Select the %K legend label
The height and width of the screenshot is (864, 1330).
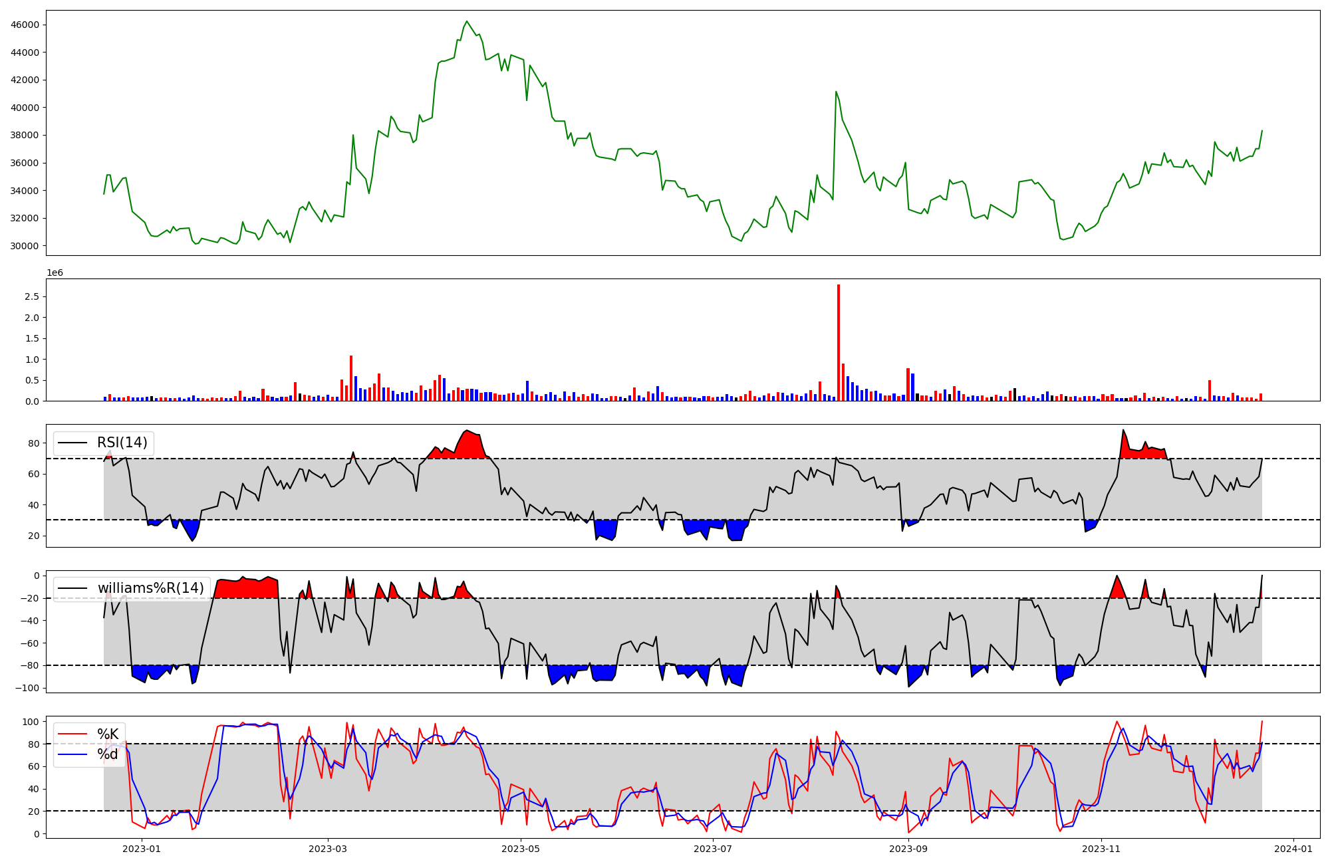(x=108, y=734)
